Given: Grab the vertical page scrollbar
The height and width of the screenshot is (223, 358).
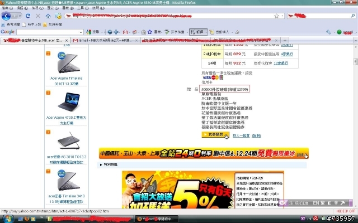Looking at the screenshot, I should 356,61.
